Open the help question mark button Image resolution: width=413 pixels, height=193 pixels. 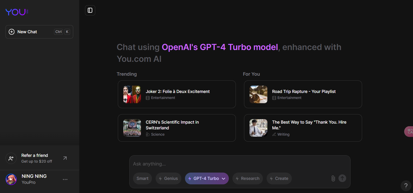406,186
